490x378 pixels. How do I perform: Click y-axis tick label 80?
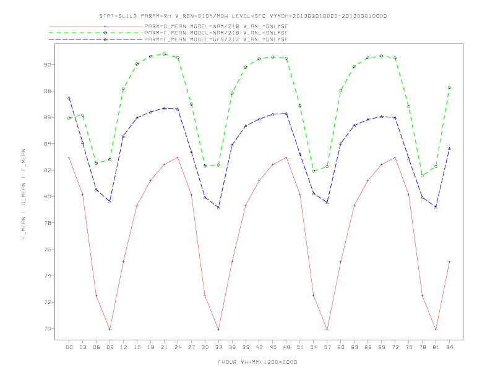pyautogui.click(x=48, y=197)
